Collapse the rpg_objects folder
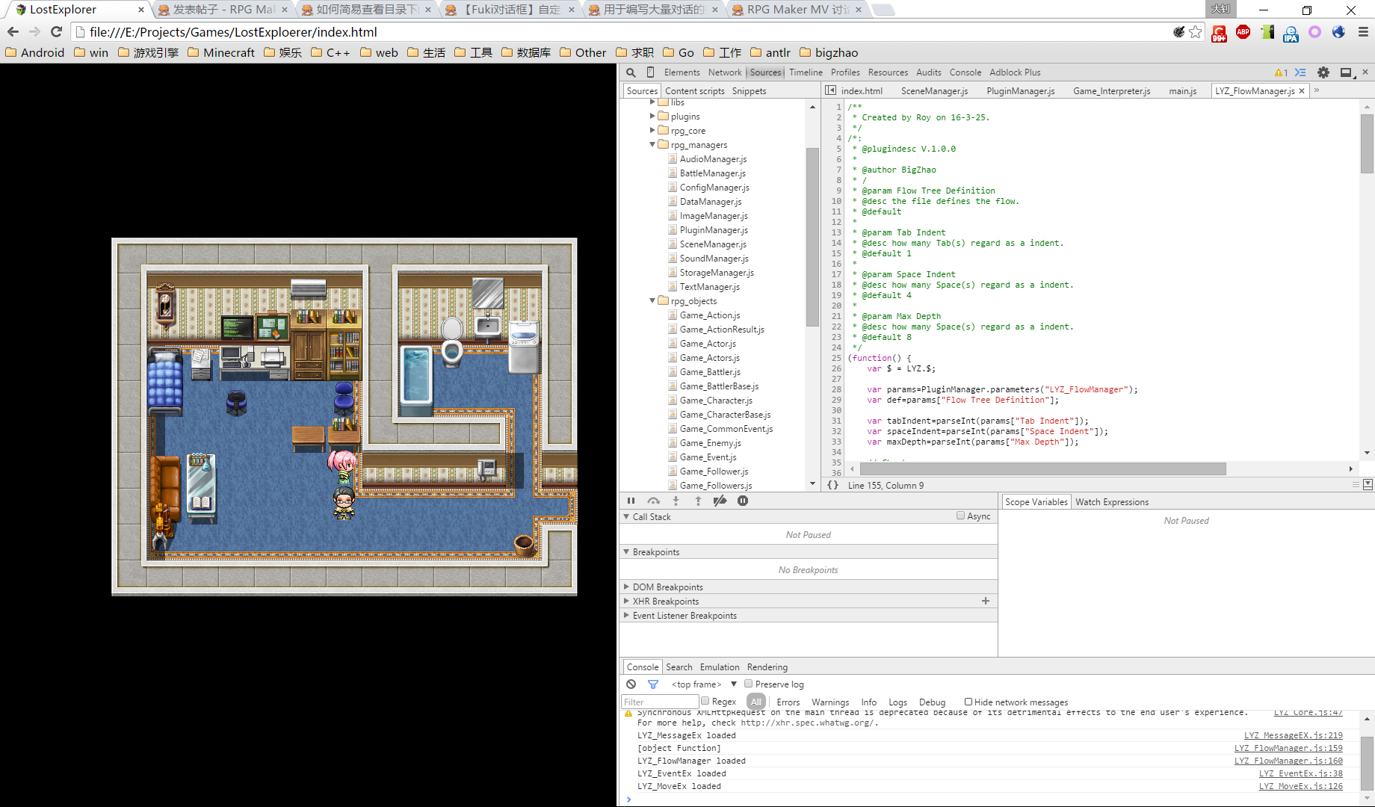Viewport: 1375px width, 807px height. point(652,300)
